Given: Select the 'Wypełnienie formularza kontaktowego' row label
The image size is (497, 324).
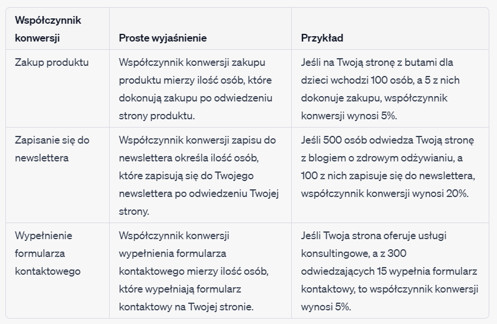Looking at the screenshot, I should 47,253.
